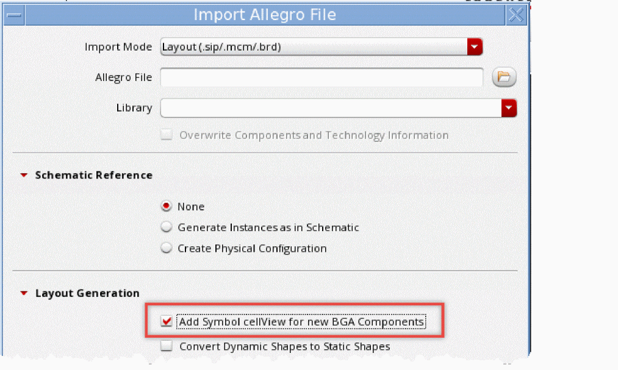618x370 pixels.
Task: Click the Schematic Reference section heading
Action: pyautogui.click(x=93, y=176)
